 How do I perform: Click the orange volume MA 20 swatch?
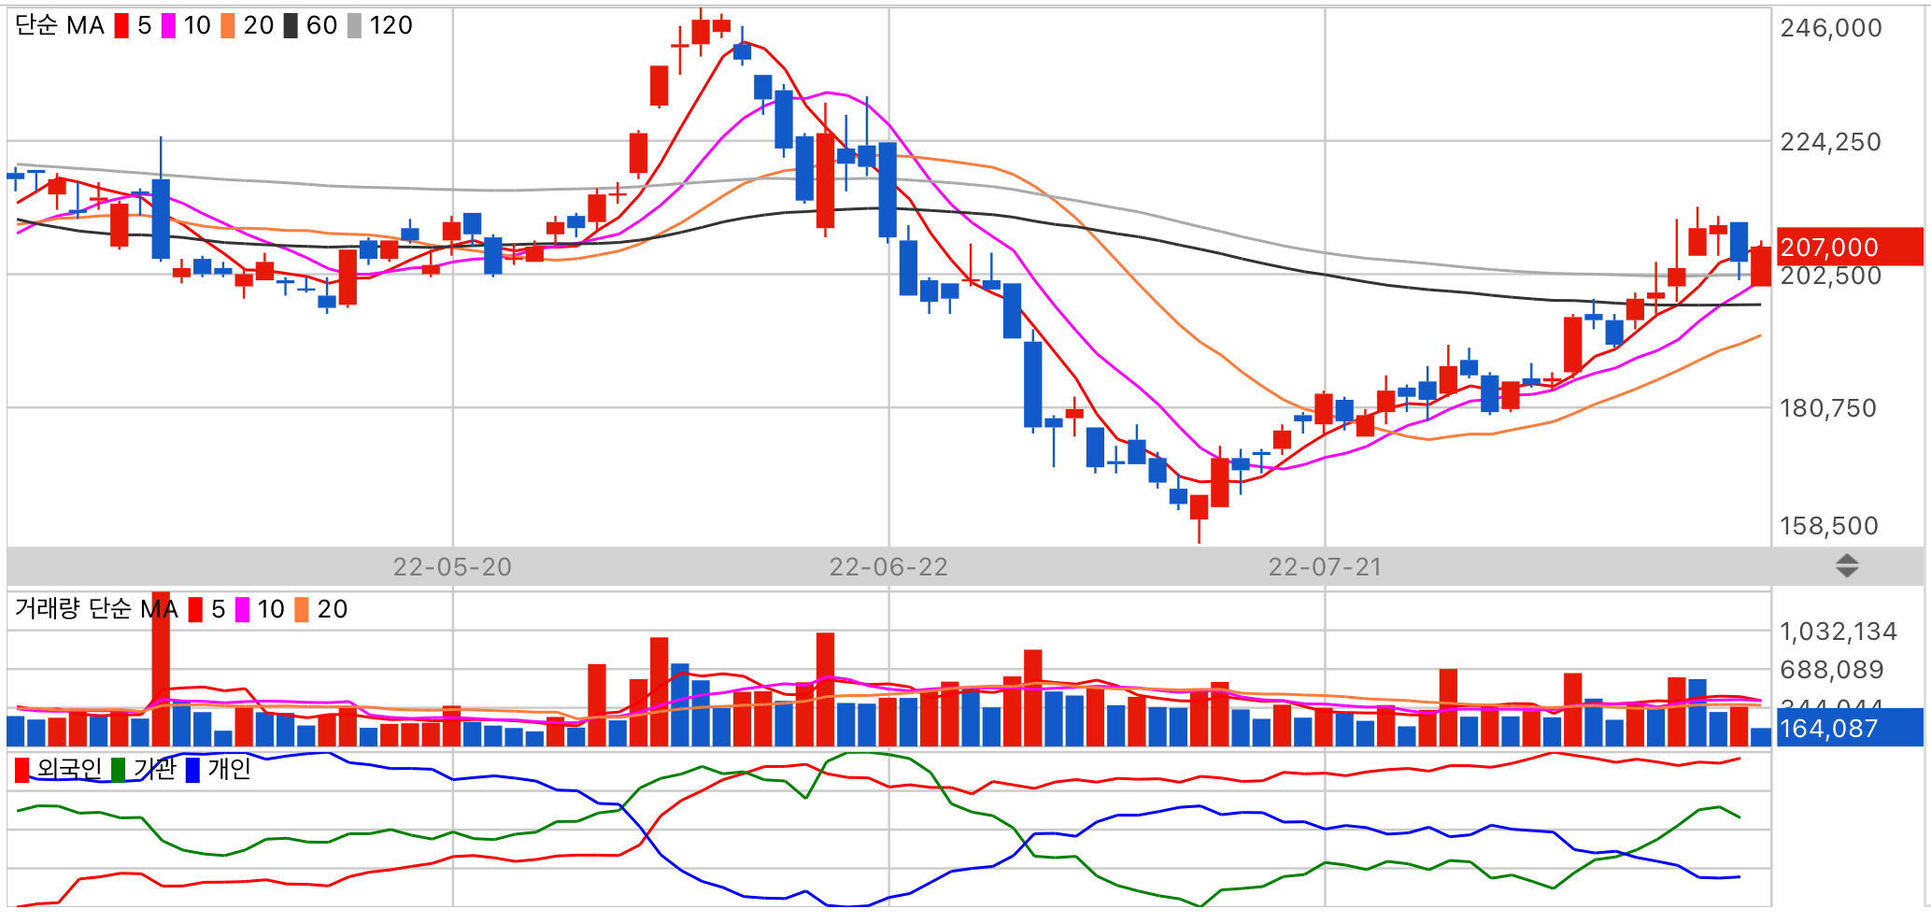[x=302, y=610]
